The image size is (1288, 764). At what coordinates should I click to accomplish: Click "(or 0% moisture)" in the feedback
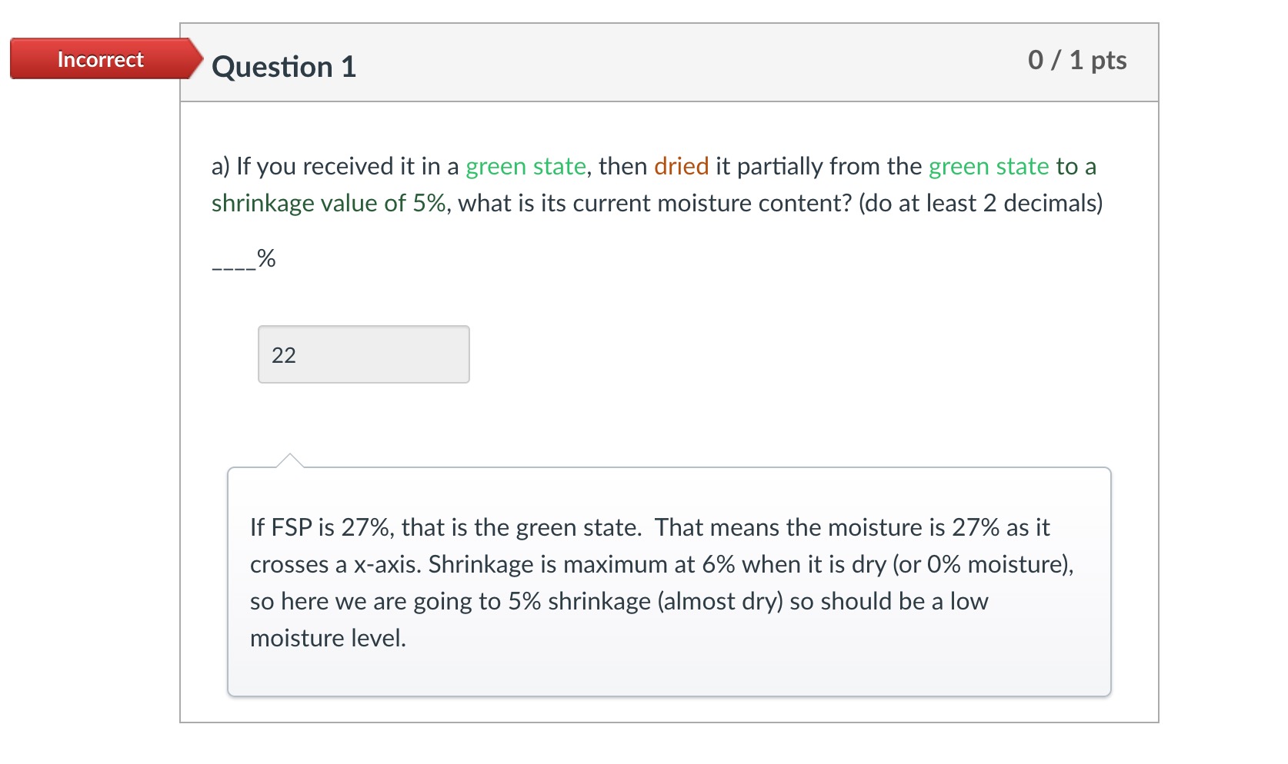click(x=982, y=564)
